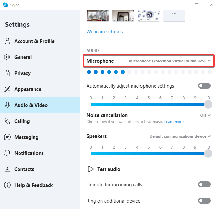This screenshot has width=219, height=209.
Task: Set microphone volume to 5
Action: [149, 104]
